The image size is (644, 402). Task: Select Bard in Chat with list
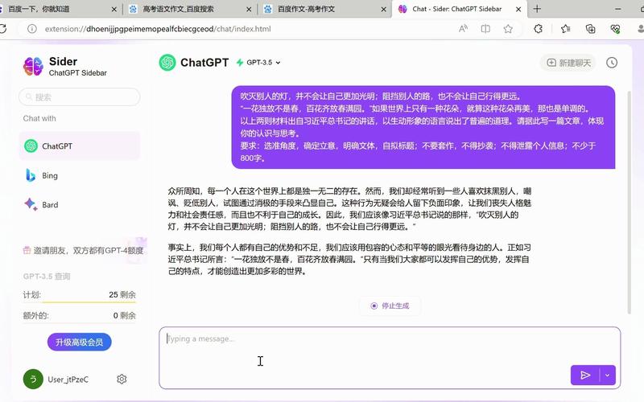[x=79, y=205]
